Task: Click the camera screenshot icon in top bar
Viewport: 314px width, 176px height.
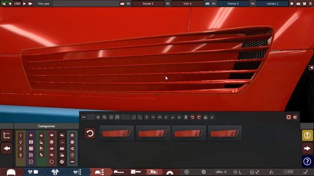Action: coord(298,3)
